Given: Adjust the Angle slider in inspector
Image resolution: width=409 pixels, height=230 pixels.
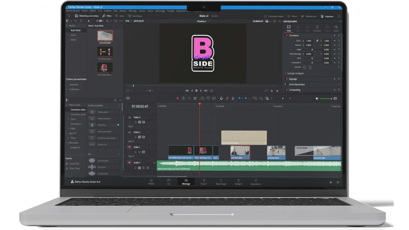Looking at the screenshot, I should [312, 50].
